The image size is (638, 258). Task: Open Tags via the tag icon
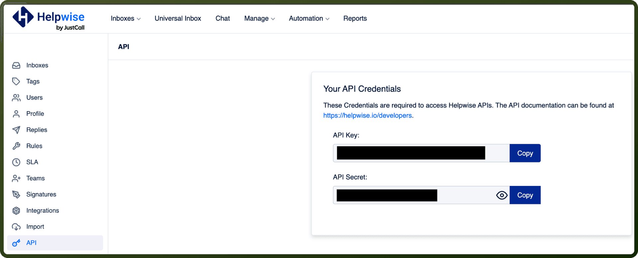16,81
